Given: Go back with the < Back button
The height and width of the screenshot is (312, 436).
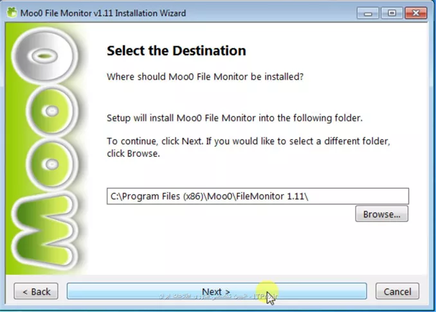Looking at the screenshot, I should point(36,291).
